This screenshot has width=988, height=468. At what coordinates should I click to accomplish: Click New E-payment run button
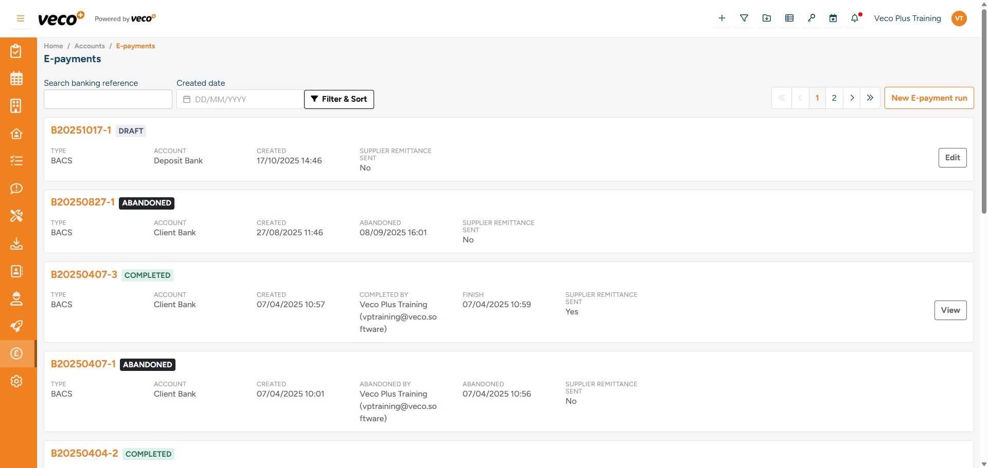click(x=929, y=98)
